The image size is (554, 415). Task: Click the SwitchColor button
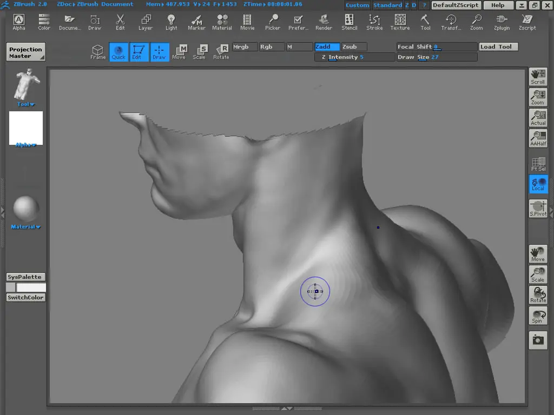click(x=25, y=298)
